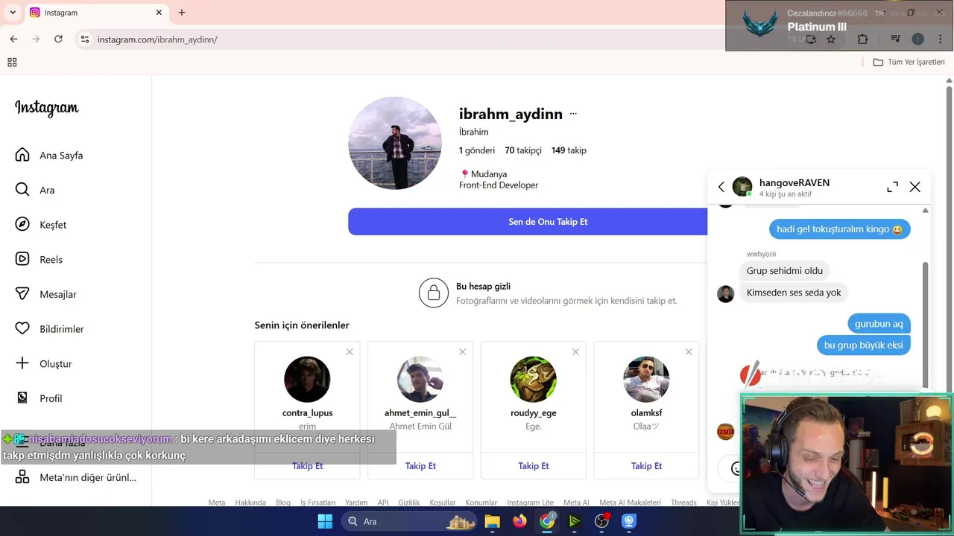Click ibrahm_aydinn profile picture
The width and height of the screenshot is (954, 536).
[395, 143]
